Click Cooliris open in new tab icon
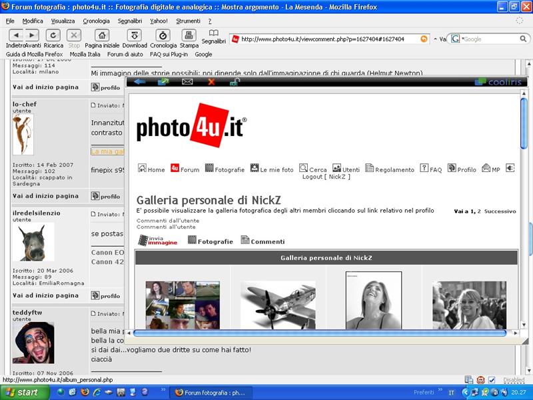Image resolution: width=533 pixels, height=400 pixels. point(163,81)
